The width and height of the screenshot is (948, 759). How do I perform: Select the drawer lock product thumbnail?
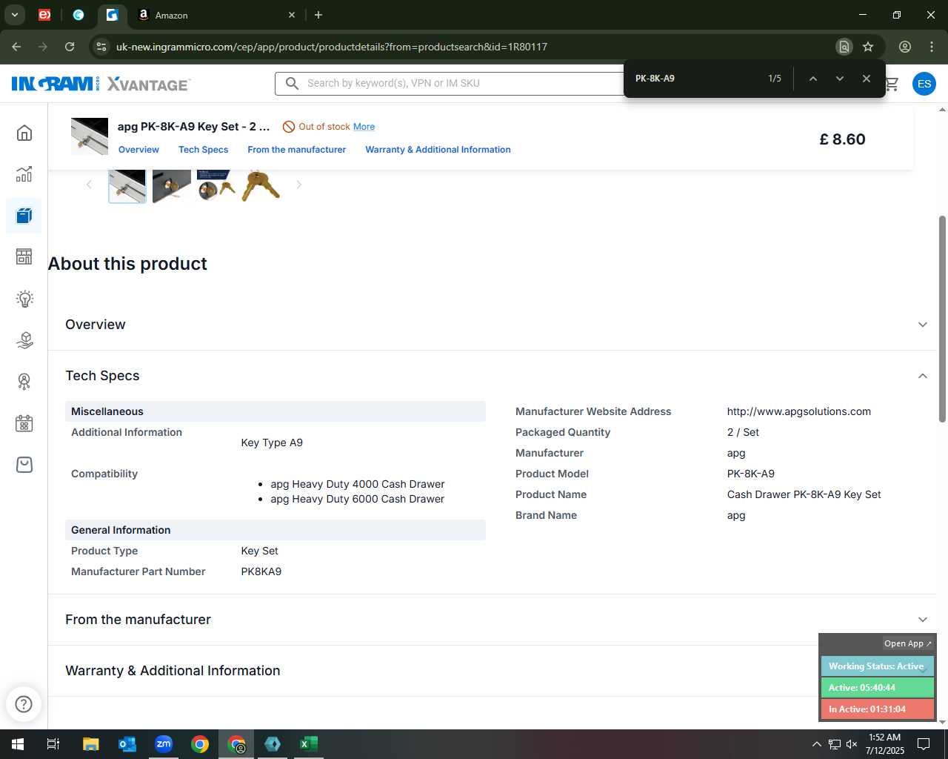(x=172, y=185)
